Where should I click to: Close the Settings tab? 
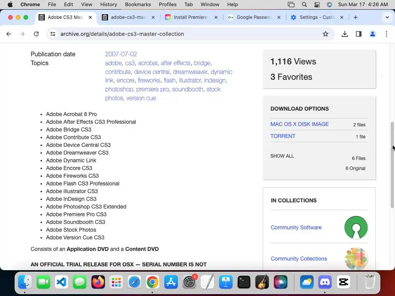point(342,17)
